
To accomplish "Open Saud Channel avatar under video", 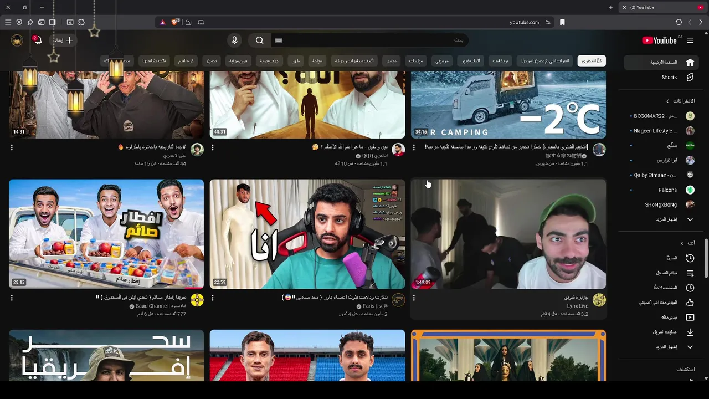I will (197, 300).
